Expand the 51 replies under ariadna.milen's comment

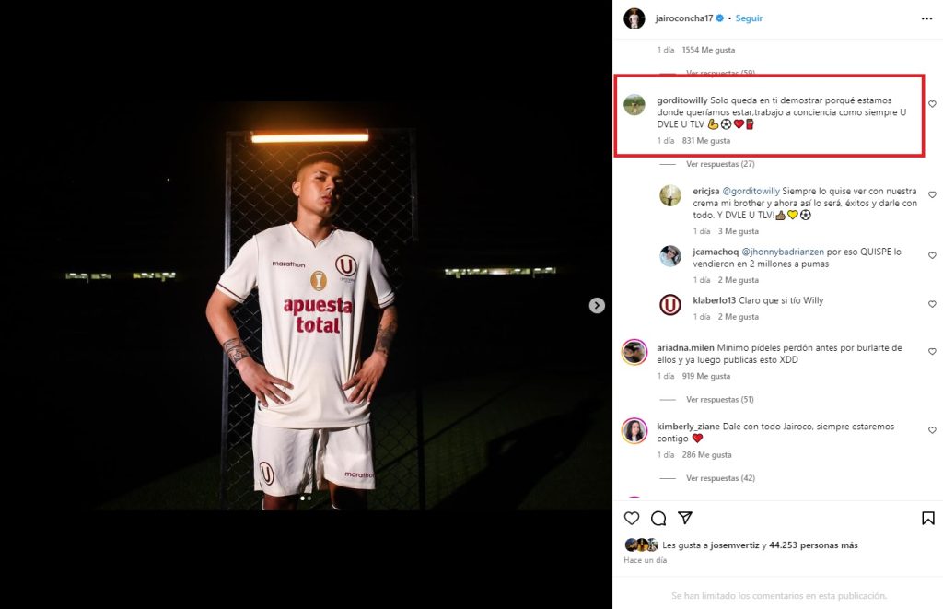720,400
